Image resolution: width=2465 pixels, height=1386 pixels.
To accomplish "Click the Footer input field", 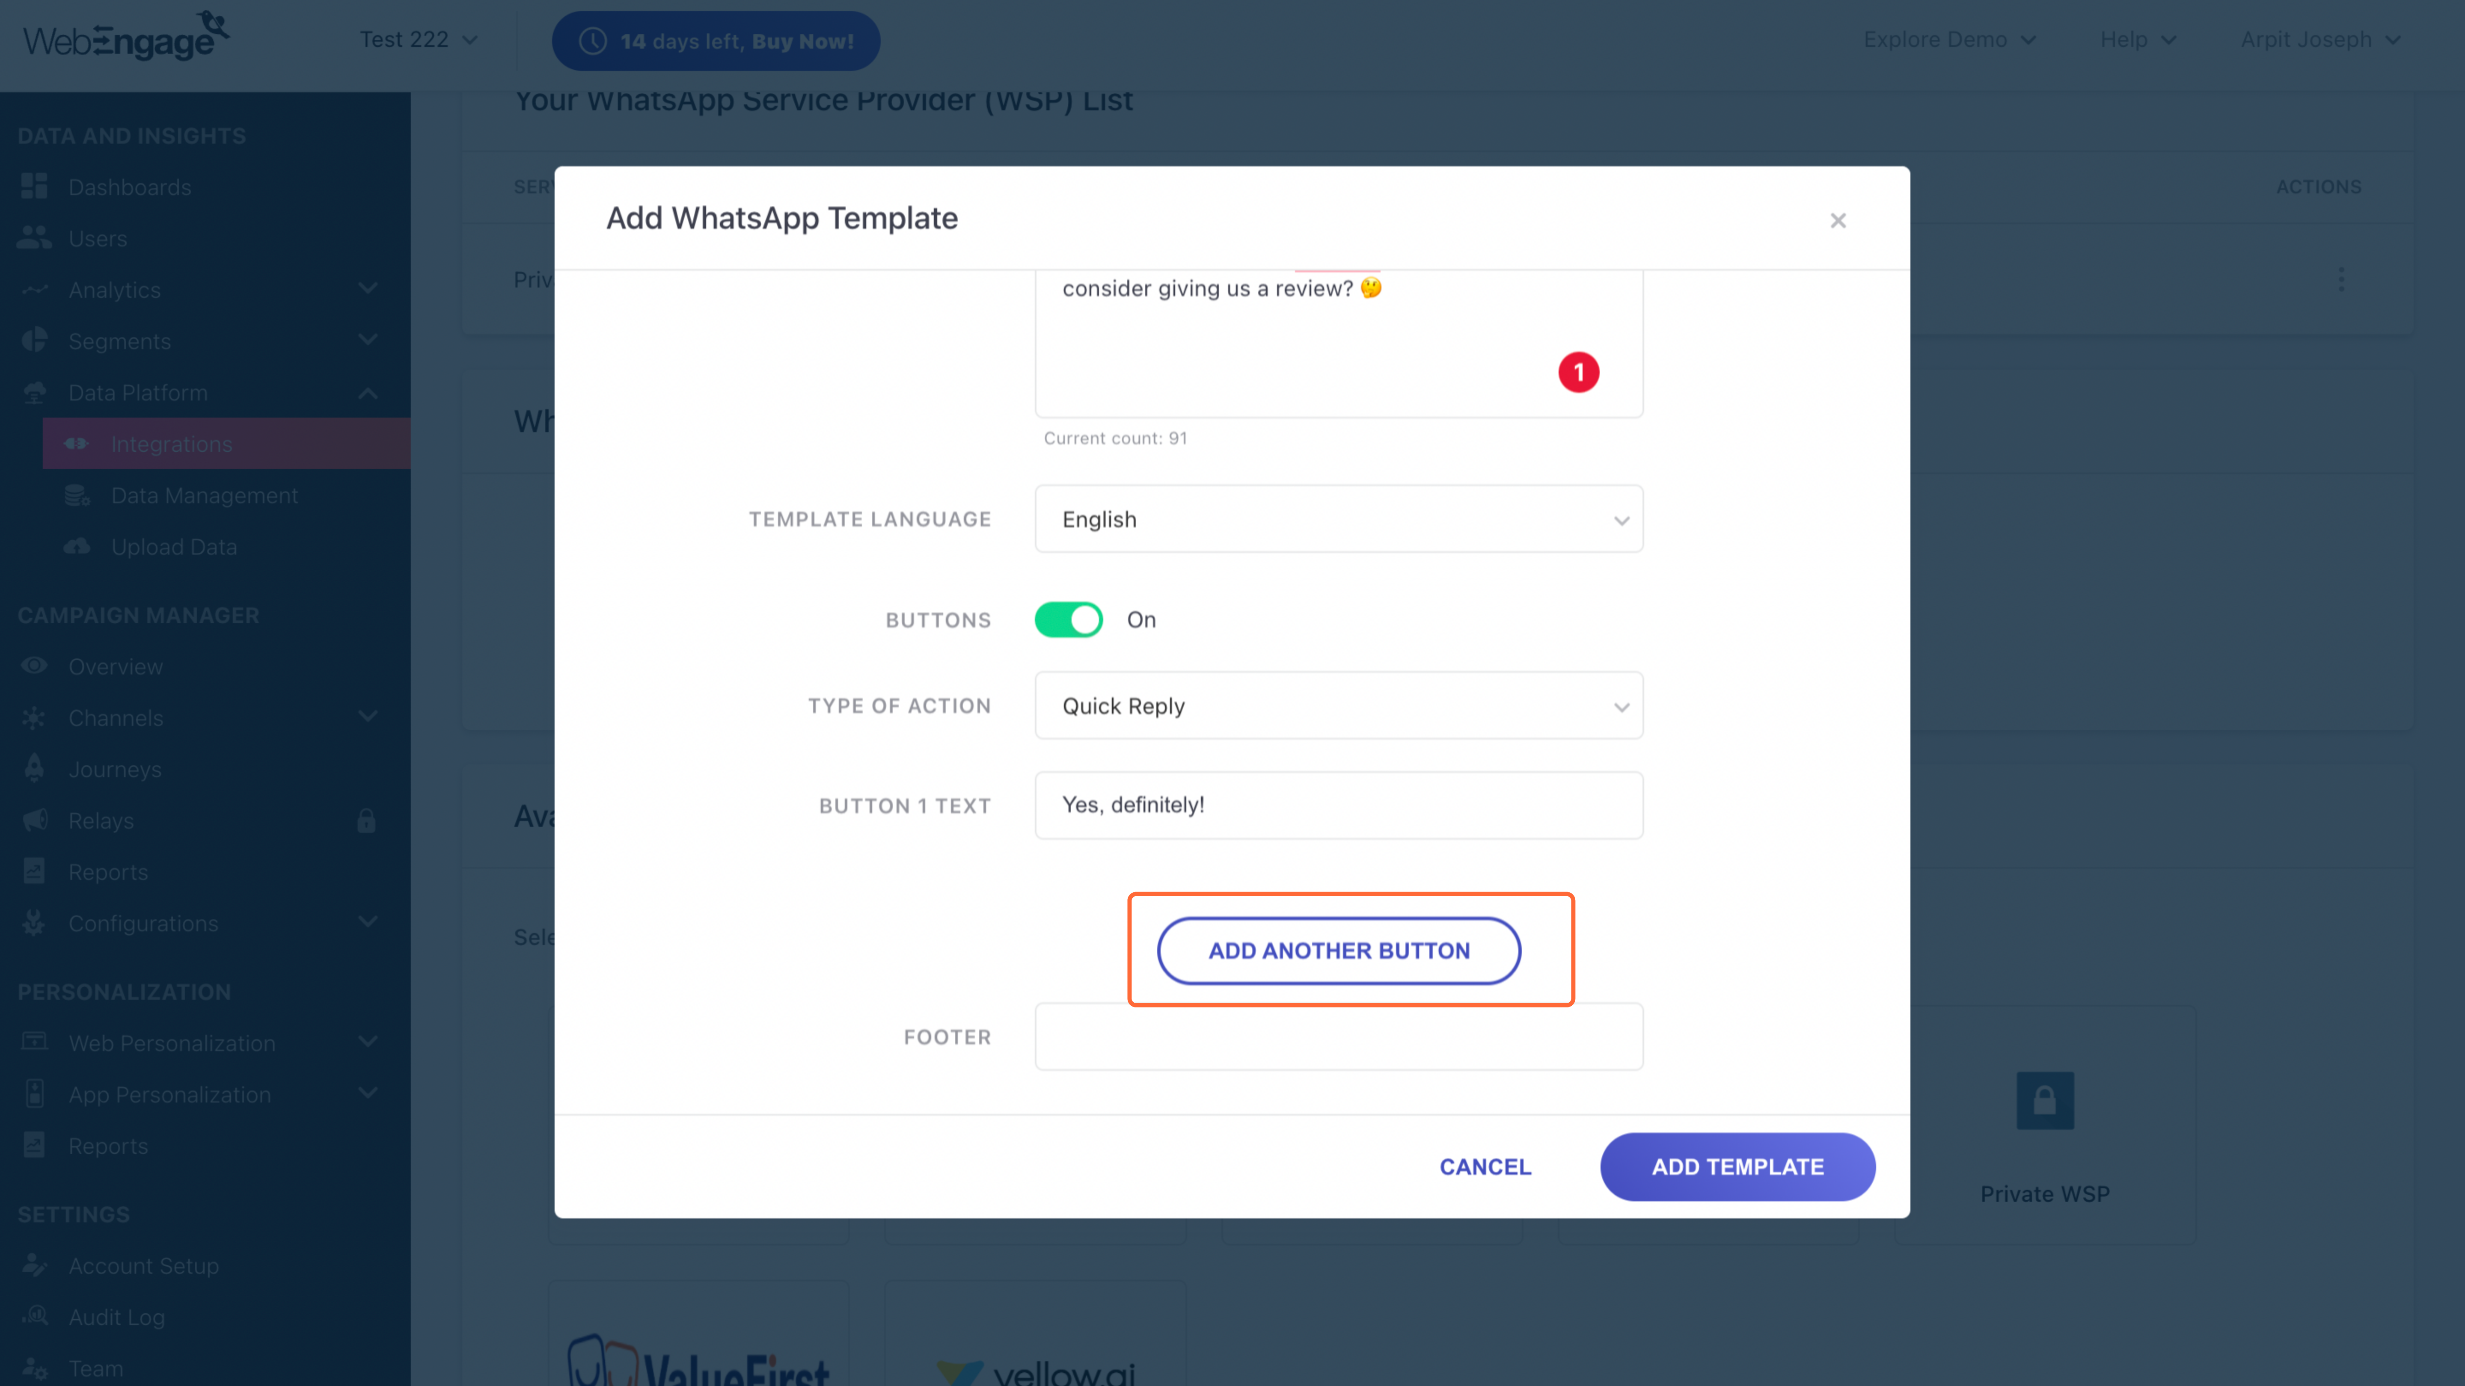I will click(x=1339, y=1037).
